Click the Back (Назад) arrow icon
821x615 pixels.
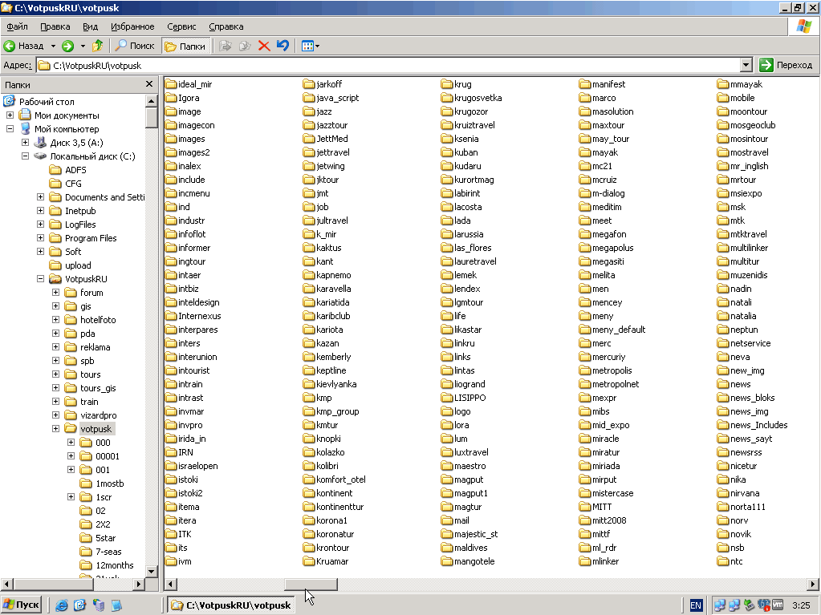tap(10, 46)
